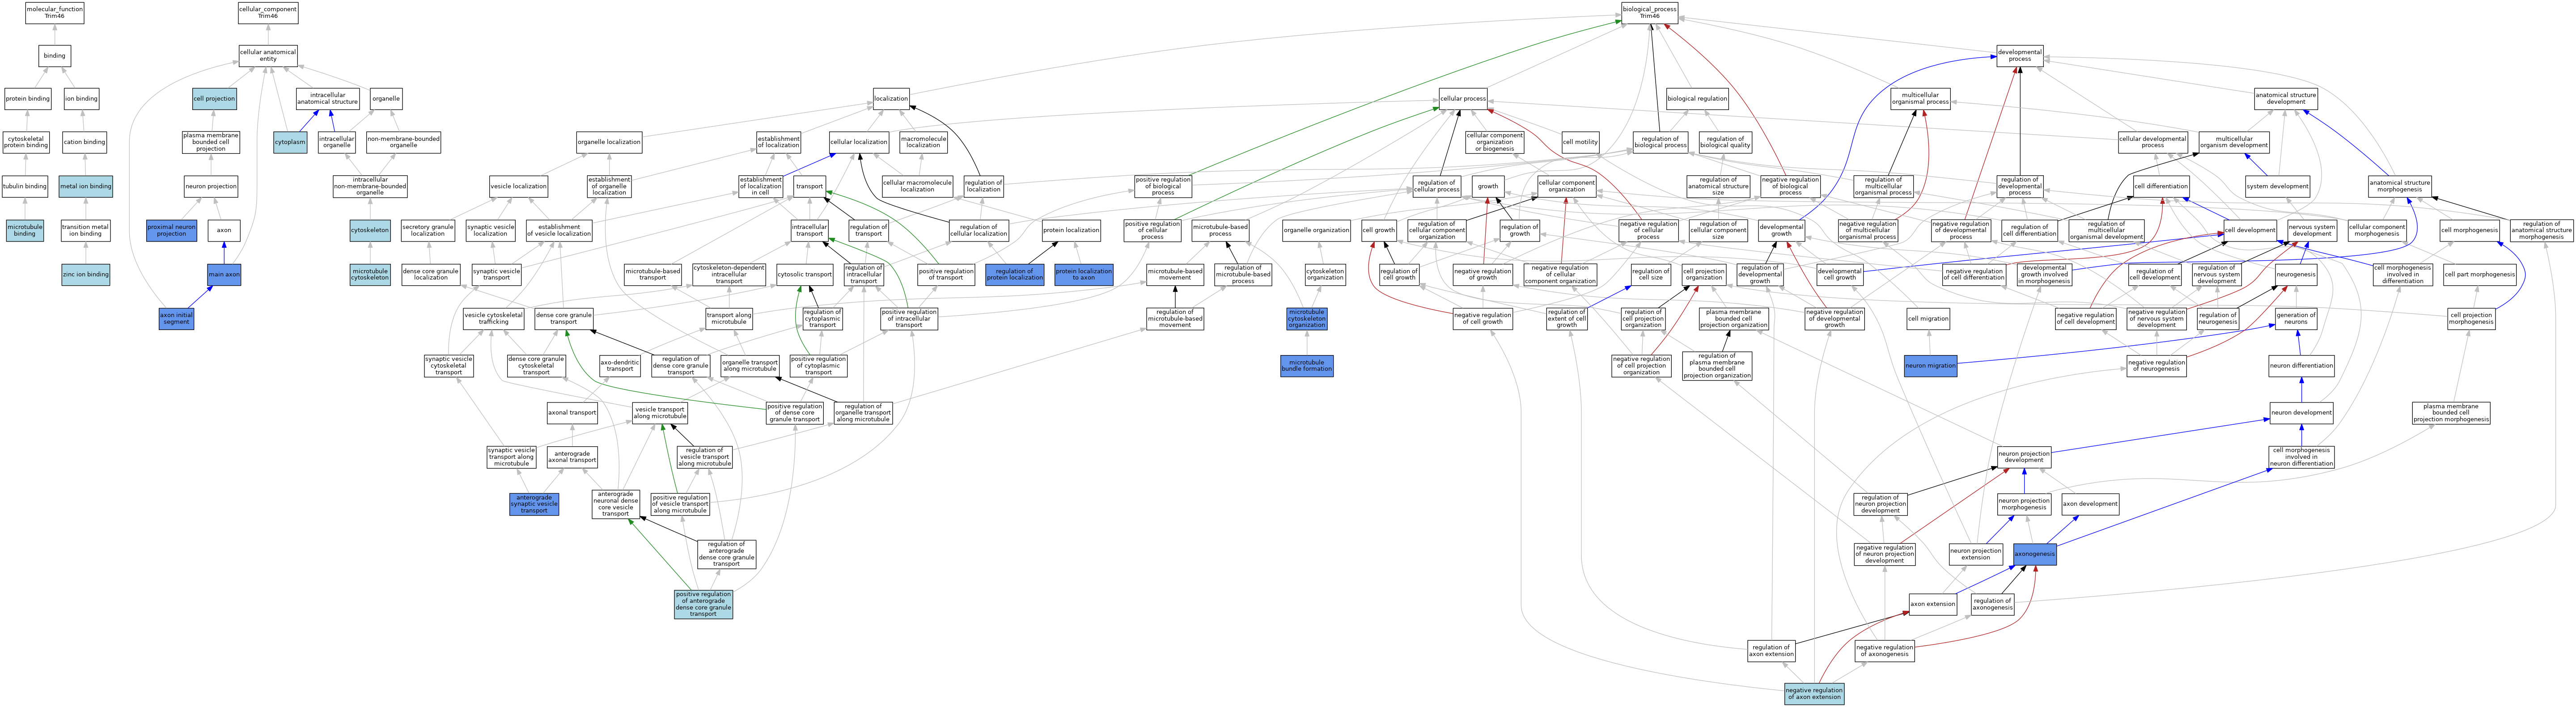Click the 'dense core granule localization' node

[x=431, y=274]
